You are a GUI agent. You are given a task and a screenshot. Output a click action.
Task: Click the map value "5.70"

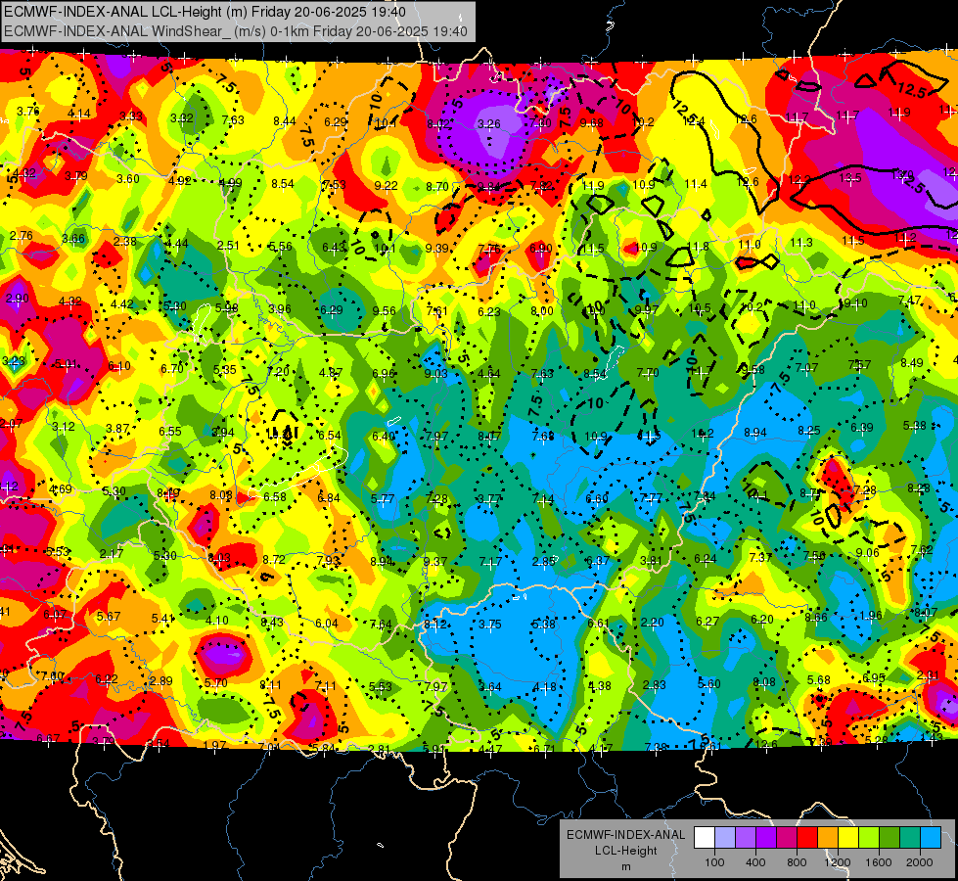point(215,683)
